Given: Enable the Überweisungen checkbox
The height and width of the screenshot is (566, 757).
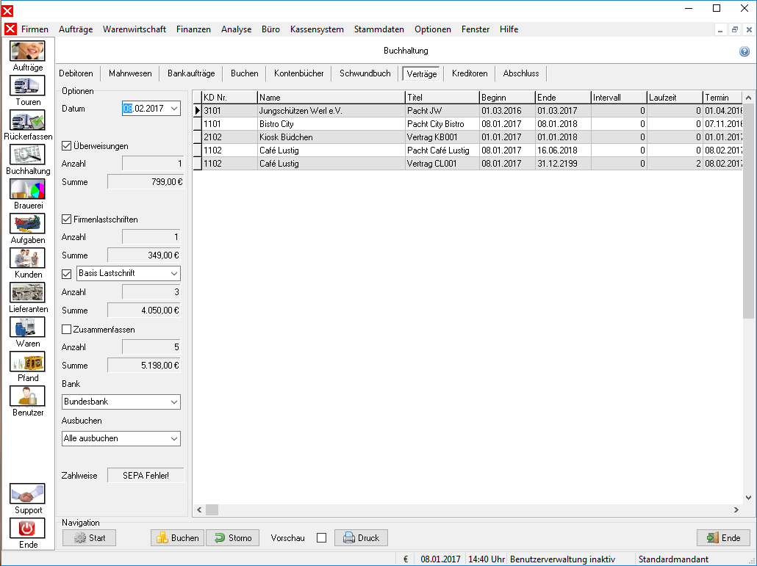Looking at the screenshot, I should (67, 145).
